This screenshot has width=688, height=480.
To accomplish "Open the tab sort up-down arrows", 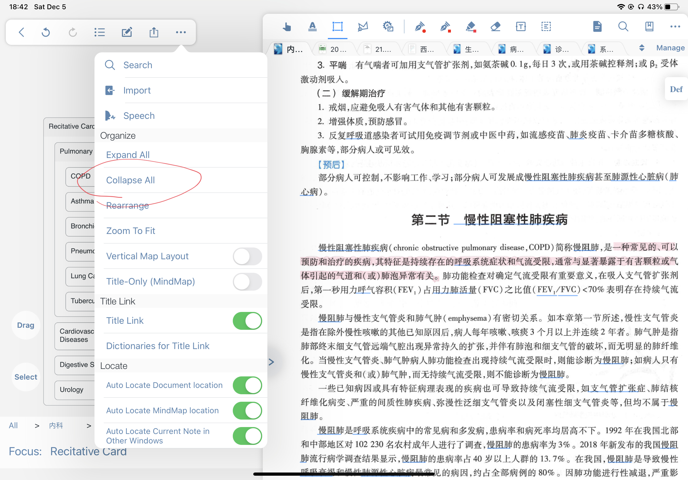I will point(642,48).
